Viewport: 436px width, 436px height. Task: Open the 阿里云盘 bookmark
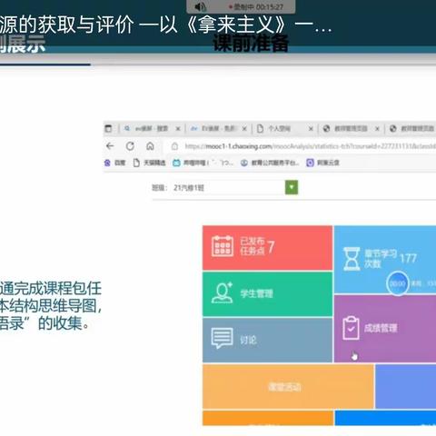point(323,163)
